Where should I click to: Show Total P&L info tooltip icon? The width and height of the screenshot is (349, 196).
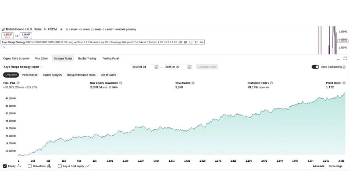[x=18, y=83]
